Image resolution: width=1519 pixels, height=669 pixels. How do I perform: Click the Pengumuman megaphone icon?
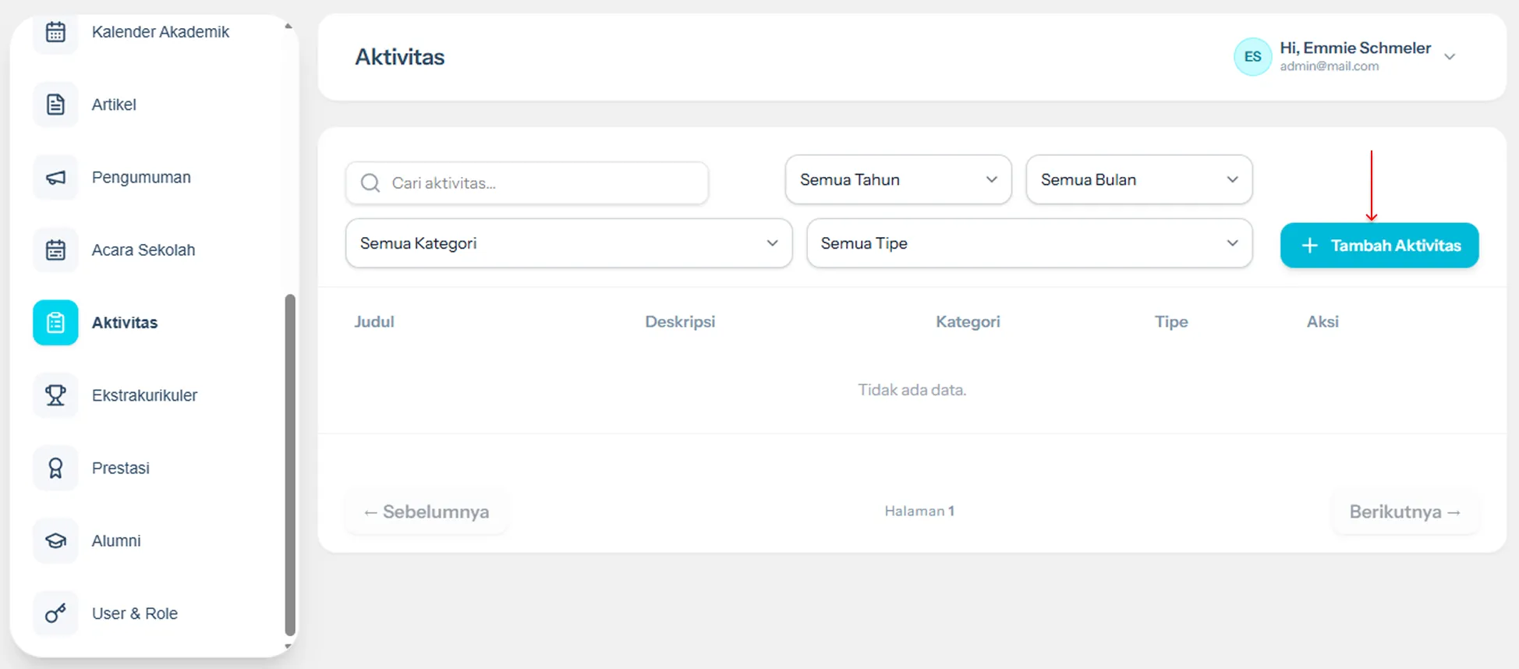[x=55, y=178]
